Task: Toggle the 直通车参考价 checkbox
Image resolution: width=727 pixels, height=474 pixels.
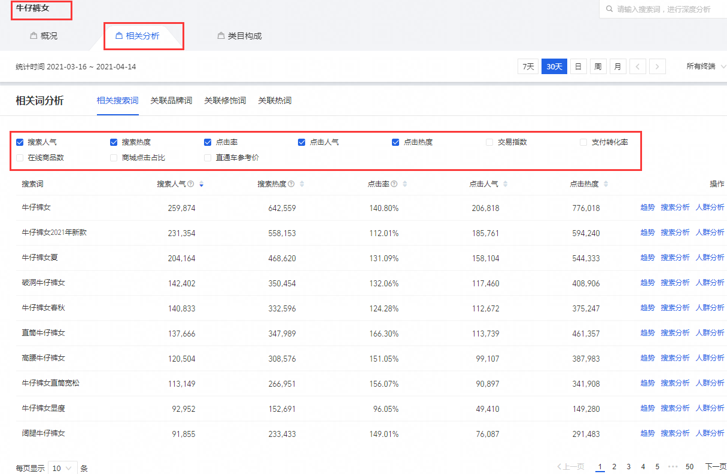Action: 208,158
